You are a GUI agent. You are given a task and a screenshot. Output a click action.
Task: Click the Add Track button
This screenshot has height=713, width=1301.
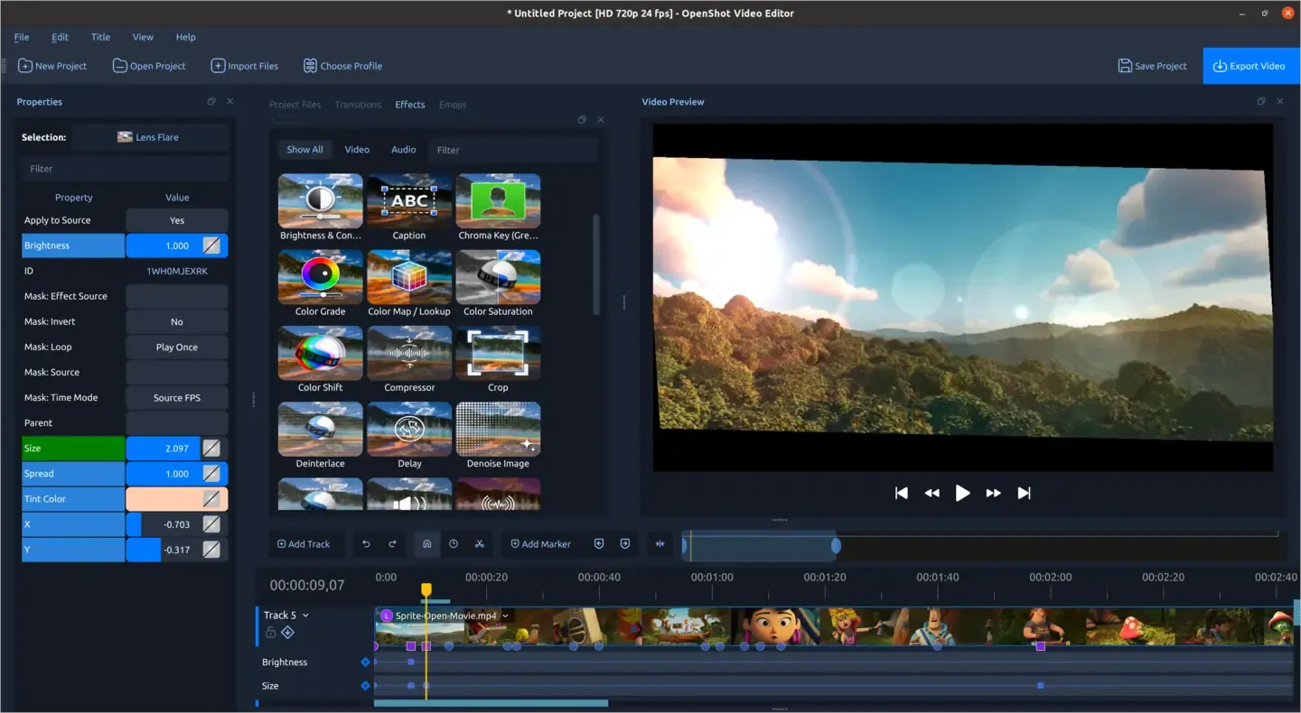click(x=304, y=544)
